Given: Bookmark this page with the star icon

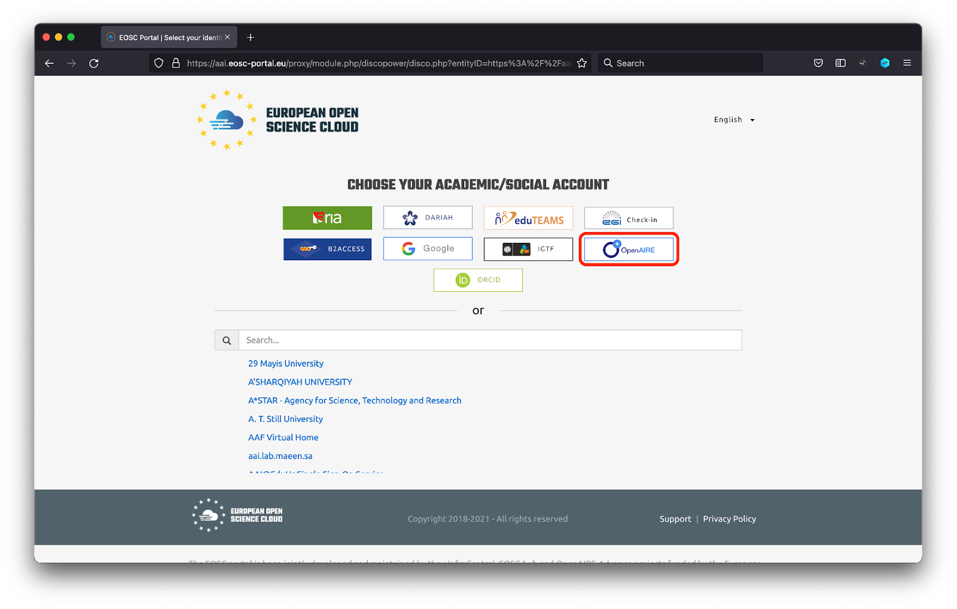Looking at the screenshot, I should click(x=582, y=63).
